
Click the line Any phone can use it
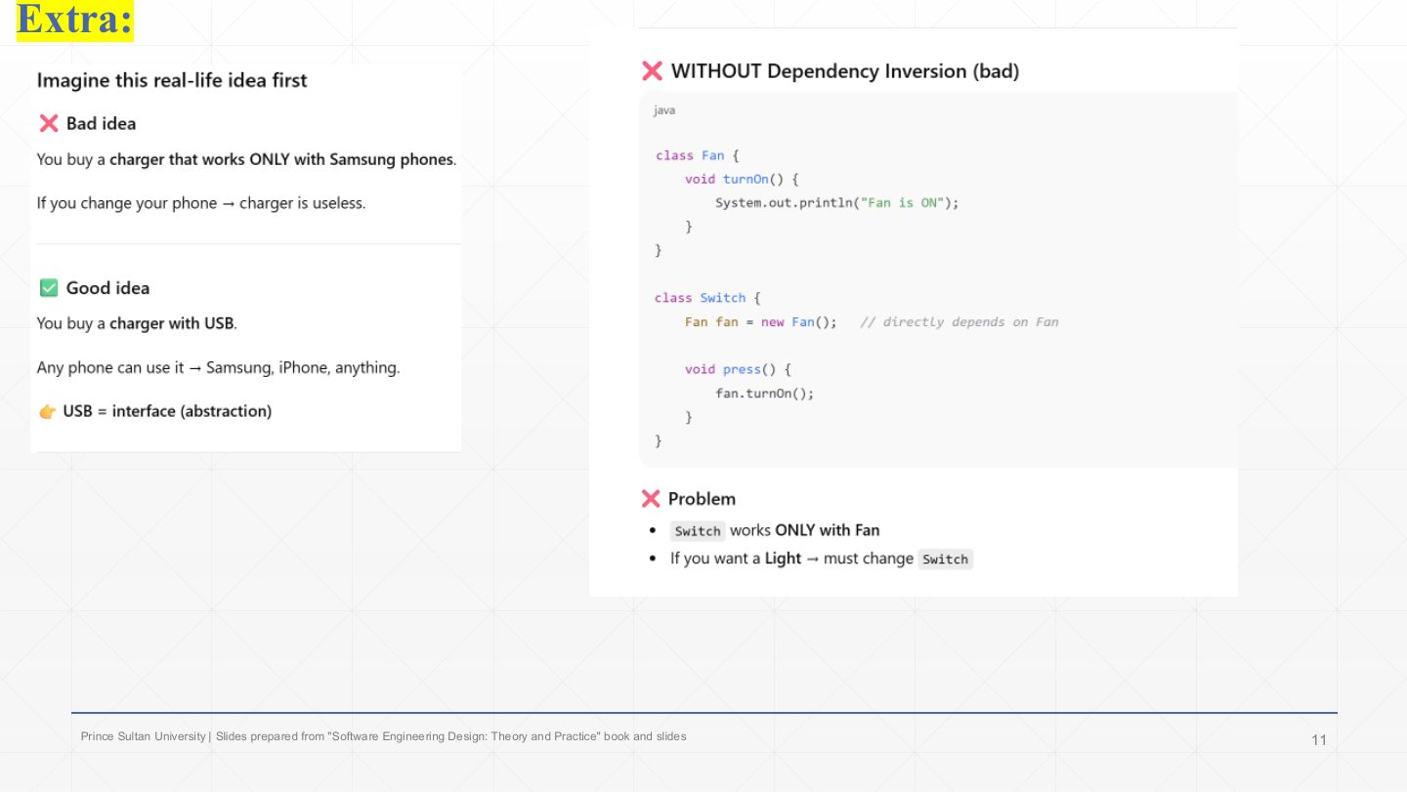point(218,368)
